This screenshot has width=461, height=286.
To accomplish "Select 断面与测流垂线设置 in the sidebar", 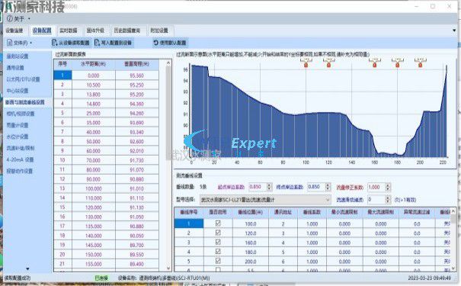I will pyautogui.click(x=25, y=102).
